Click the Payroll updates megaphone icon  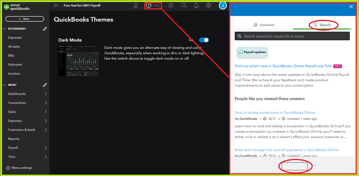click(240, 52)
